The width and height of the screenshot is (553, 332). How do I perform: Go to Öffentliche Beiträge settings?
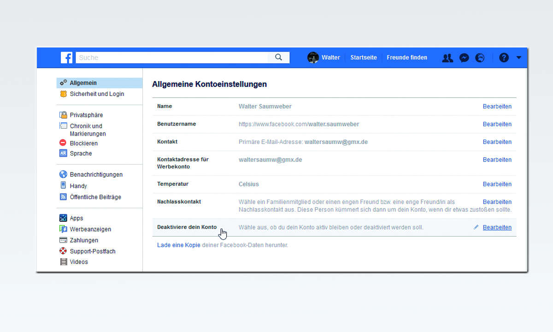[95, 197]
